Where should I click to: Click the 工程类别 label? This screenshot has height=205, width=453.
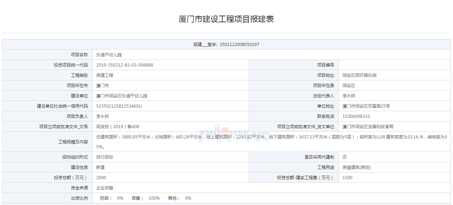click(x=79, y=75)
